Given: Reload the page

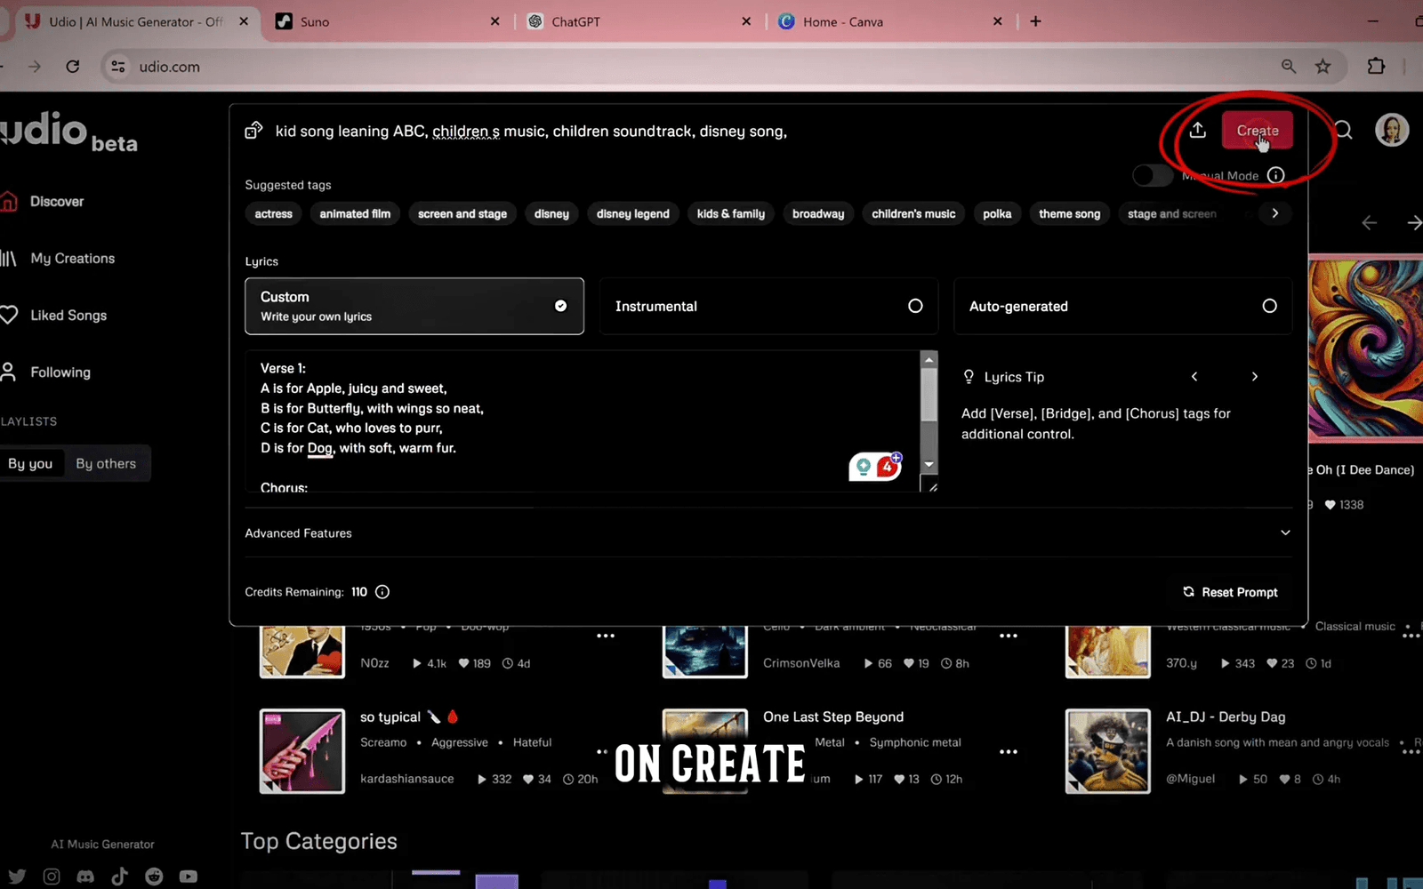Looking at the screenshot, I should click(73, 67).
